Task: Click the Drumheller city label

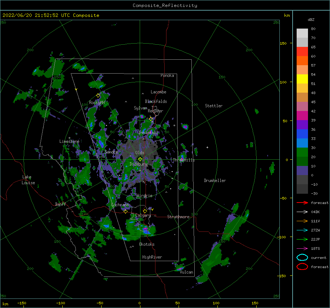Action: (215, 181)
